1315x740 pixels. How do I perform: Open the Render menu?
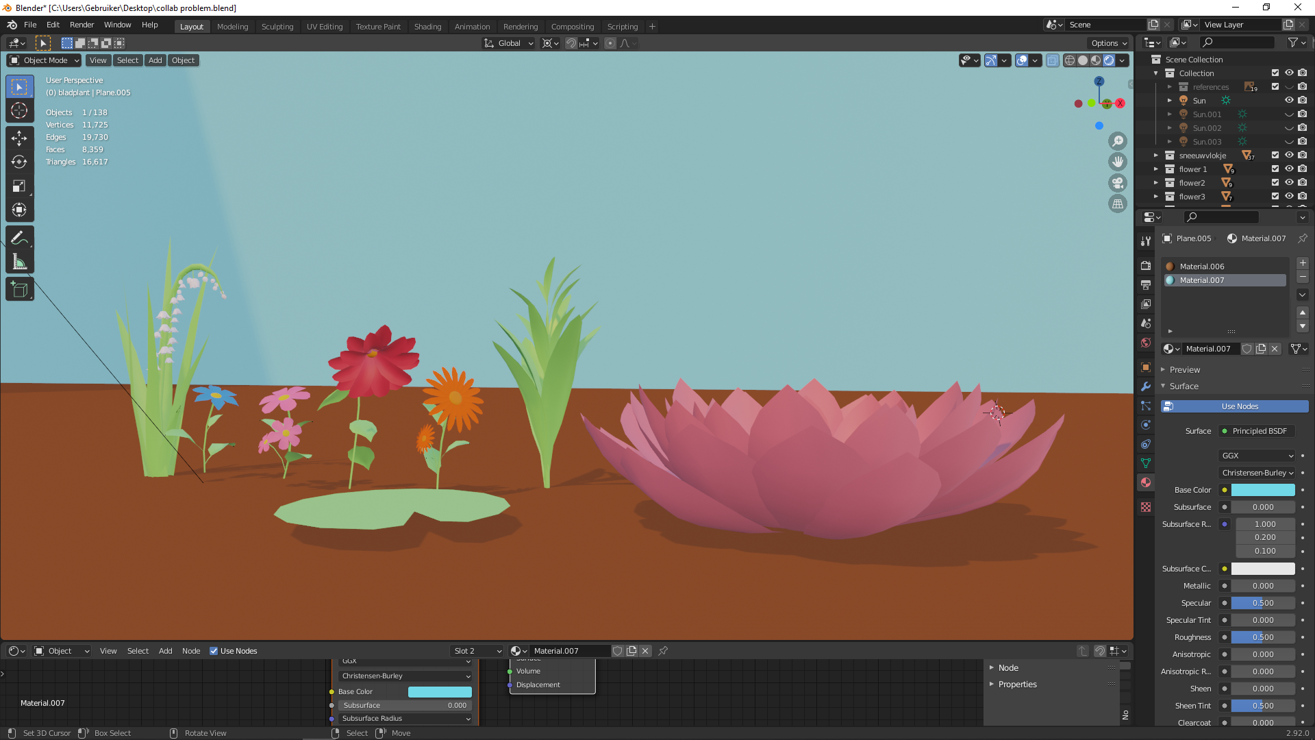pyautogui.click(x=82, y=25)
